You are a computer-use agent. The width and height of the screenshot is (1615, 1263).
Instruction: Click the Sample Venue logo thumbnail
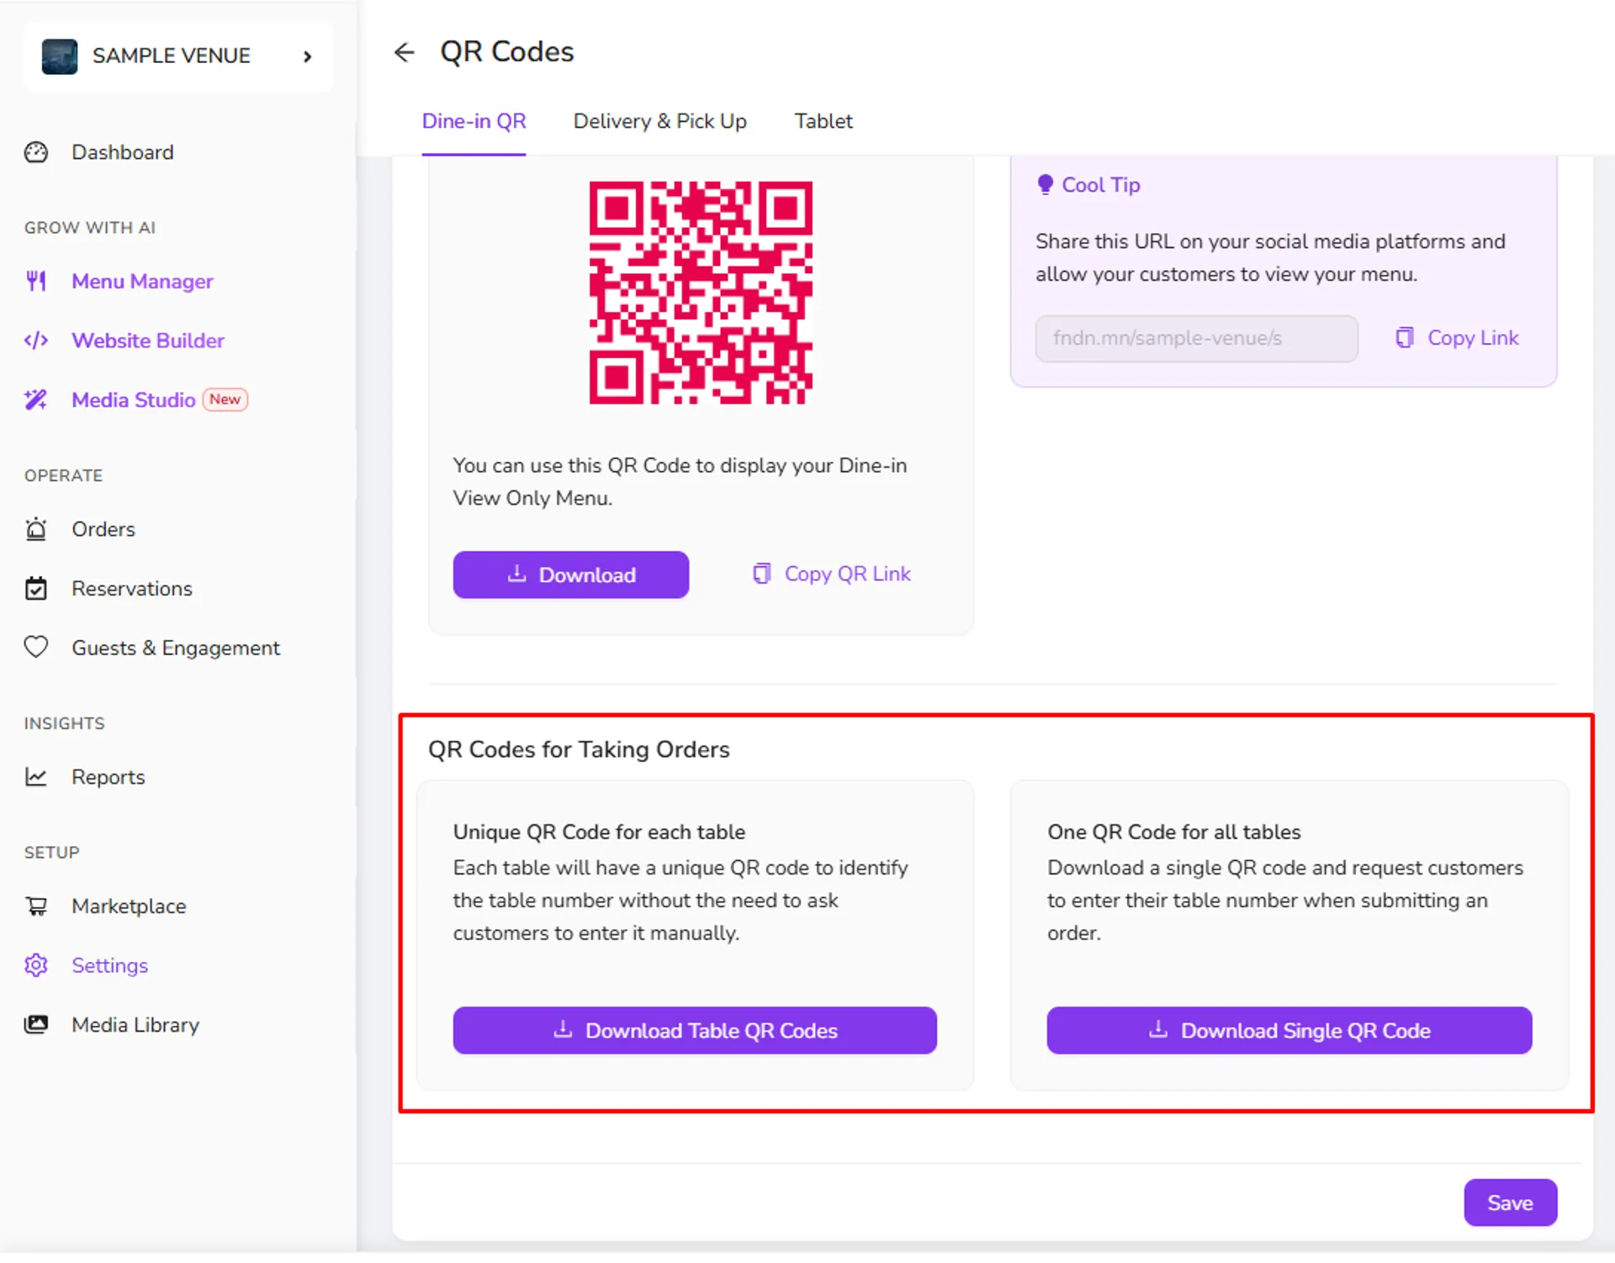pos(60,56)
